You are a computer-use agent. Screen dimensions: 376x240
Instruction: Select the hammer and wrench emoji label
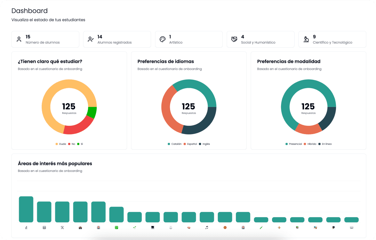(x=62, y=227)
